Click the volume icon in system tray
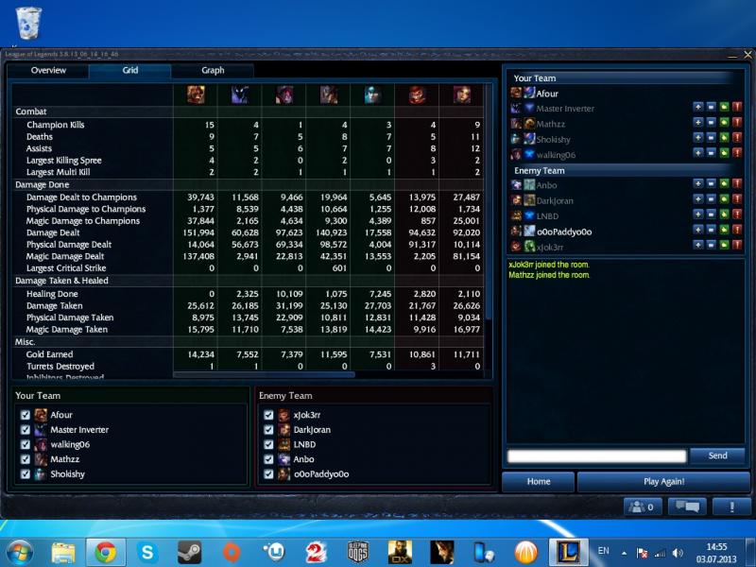 pos(678,553)
